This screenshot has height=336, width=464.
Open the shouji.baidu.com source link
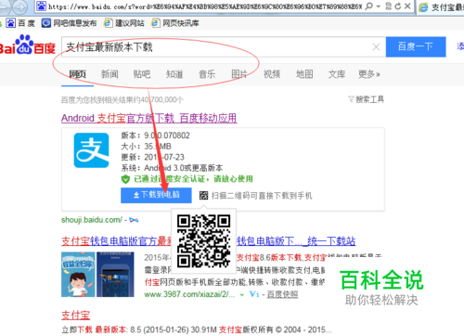[x=92, y=220]
